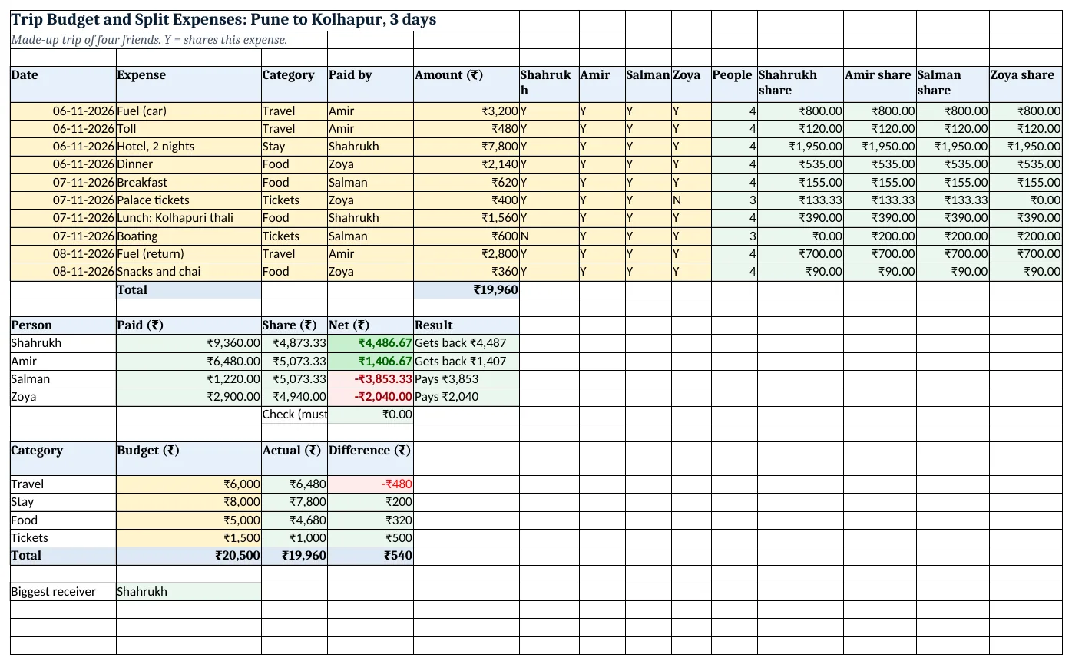Select the ₹4,486.67 net value
Screen dimensions: 1072x664
(370, 343)
